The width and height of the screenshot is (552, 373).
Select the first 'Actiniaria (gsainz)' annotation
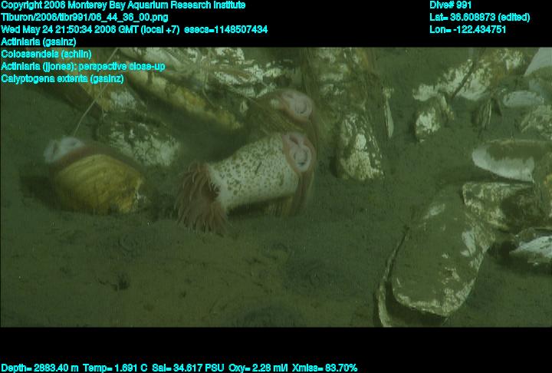click(x=39, y=41)
